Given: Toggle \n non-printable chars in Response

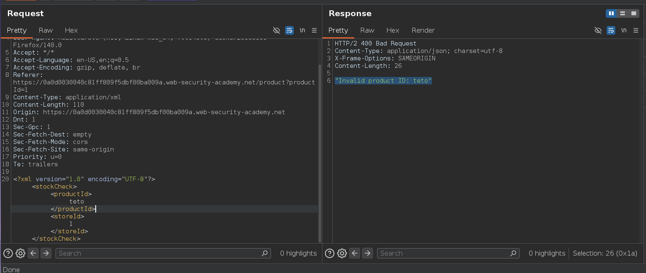Looking at the screenshot, I should [624, 30].
